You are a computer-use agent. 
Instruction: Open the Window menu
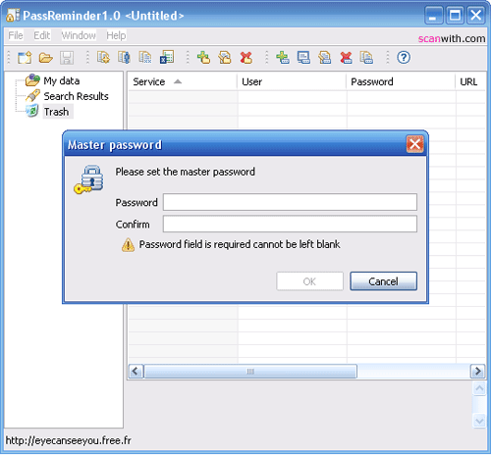pyautogui.click(x=79, y=35)
